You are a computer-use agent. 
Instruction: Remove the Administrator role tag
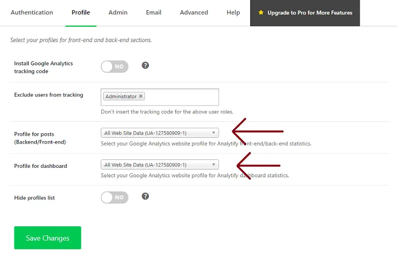tap(141, 97)
